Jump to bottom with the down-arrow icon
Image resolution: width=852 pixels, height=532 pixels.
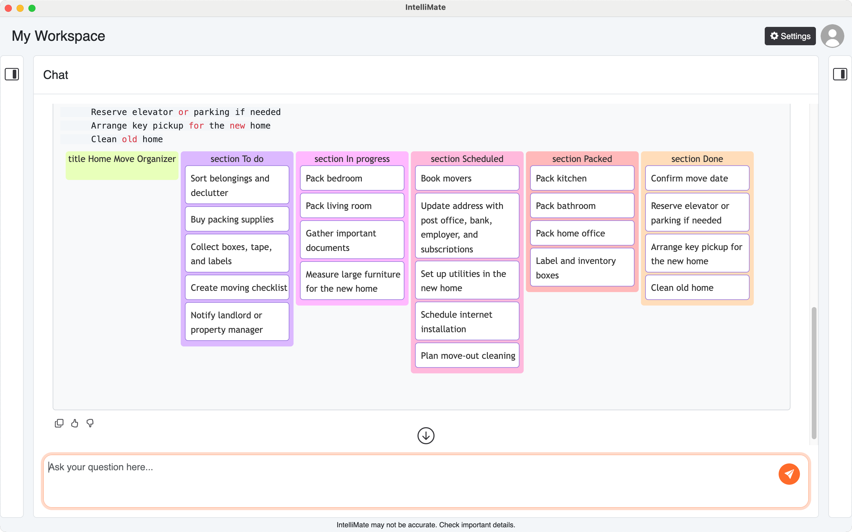(x=426, y=436)
